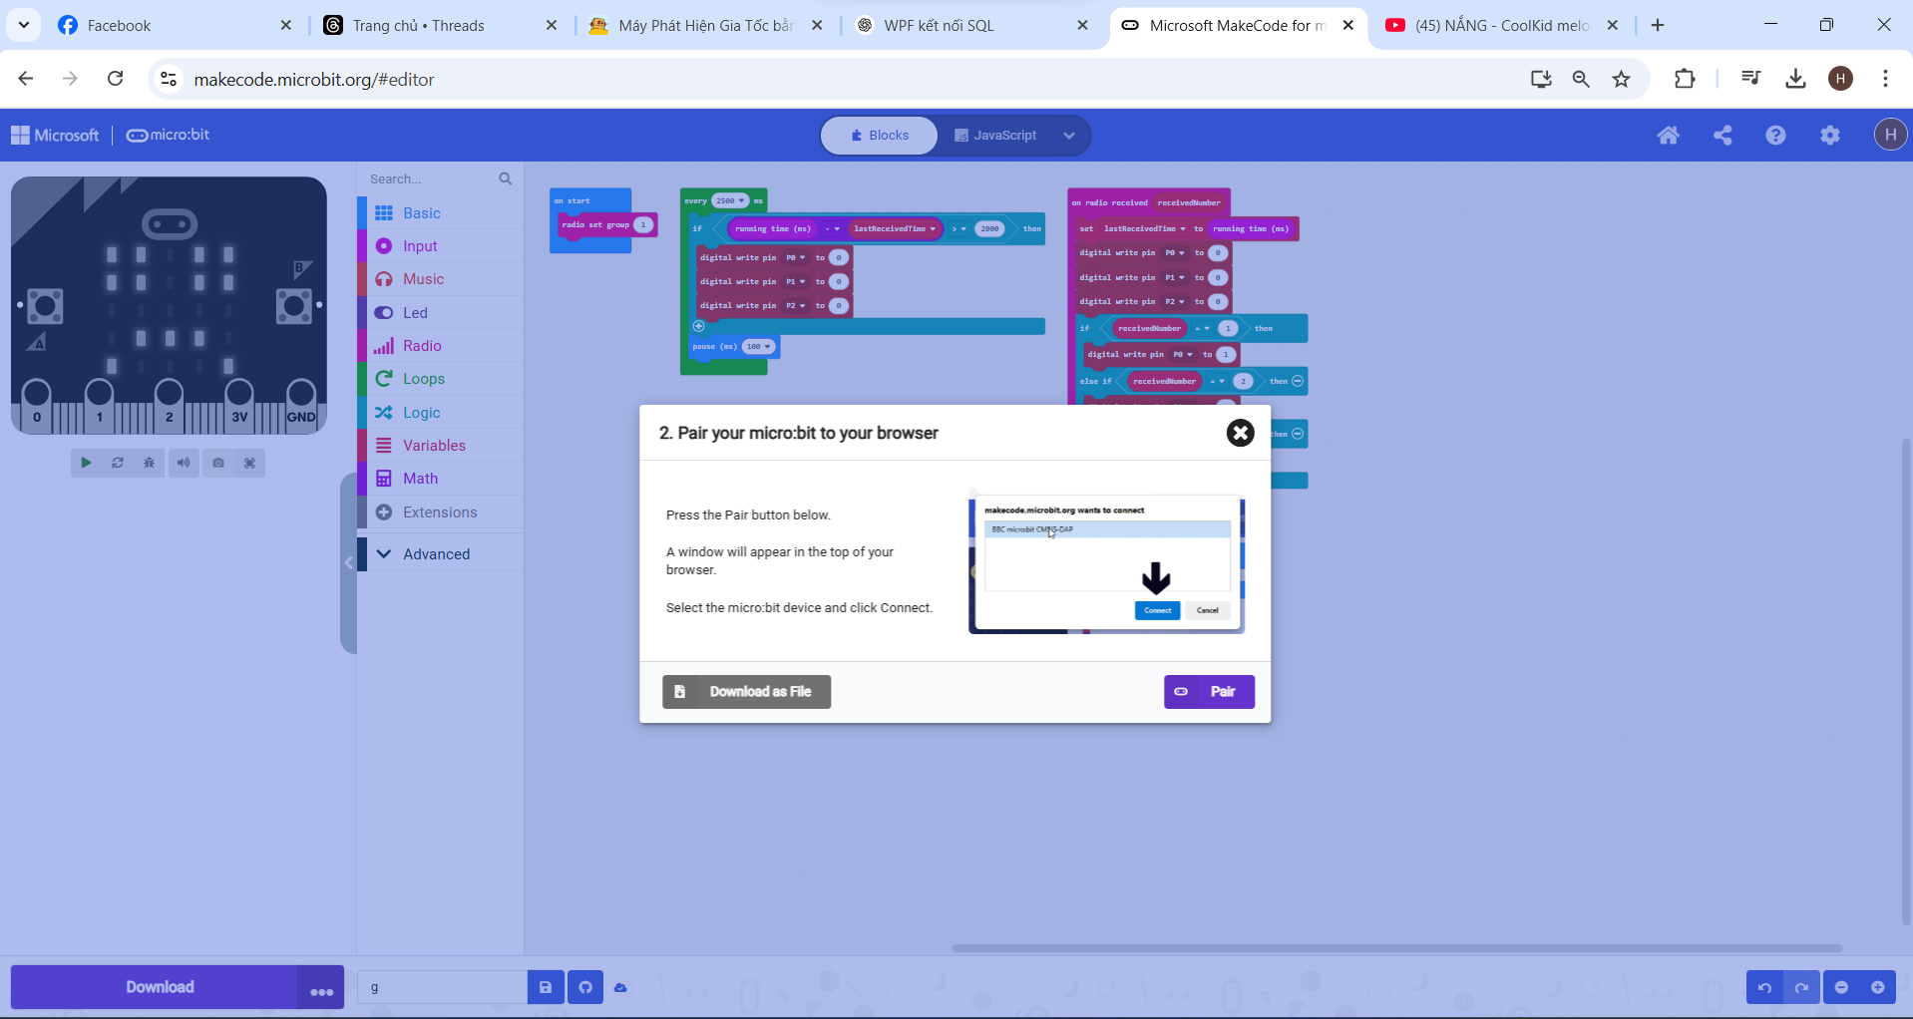Open the tab search dropdown chevron
Image resolution: width=1913 pixels, height=1019 pixels.
[x=24, y=25]
